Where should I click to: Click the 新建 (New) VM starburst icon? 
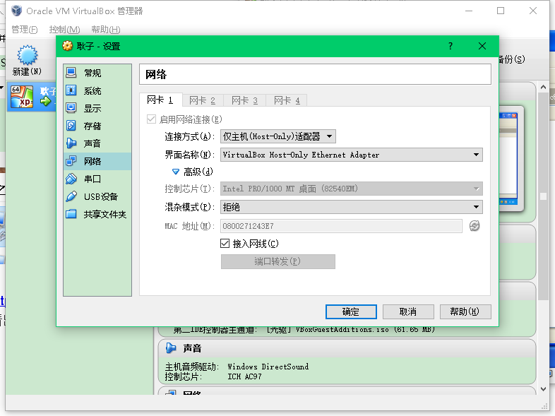[27, 55]
